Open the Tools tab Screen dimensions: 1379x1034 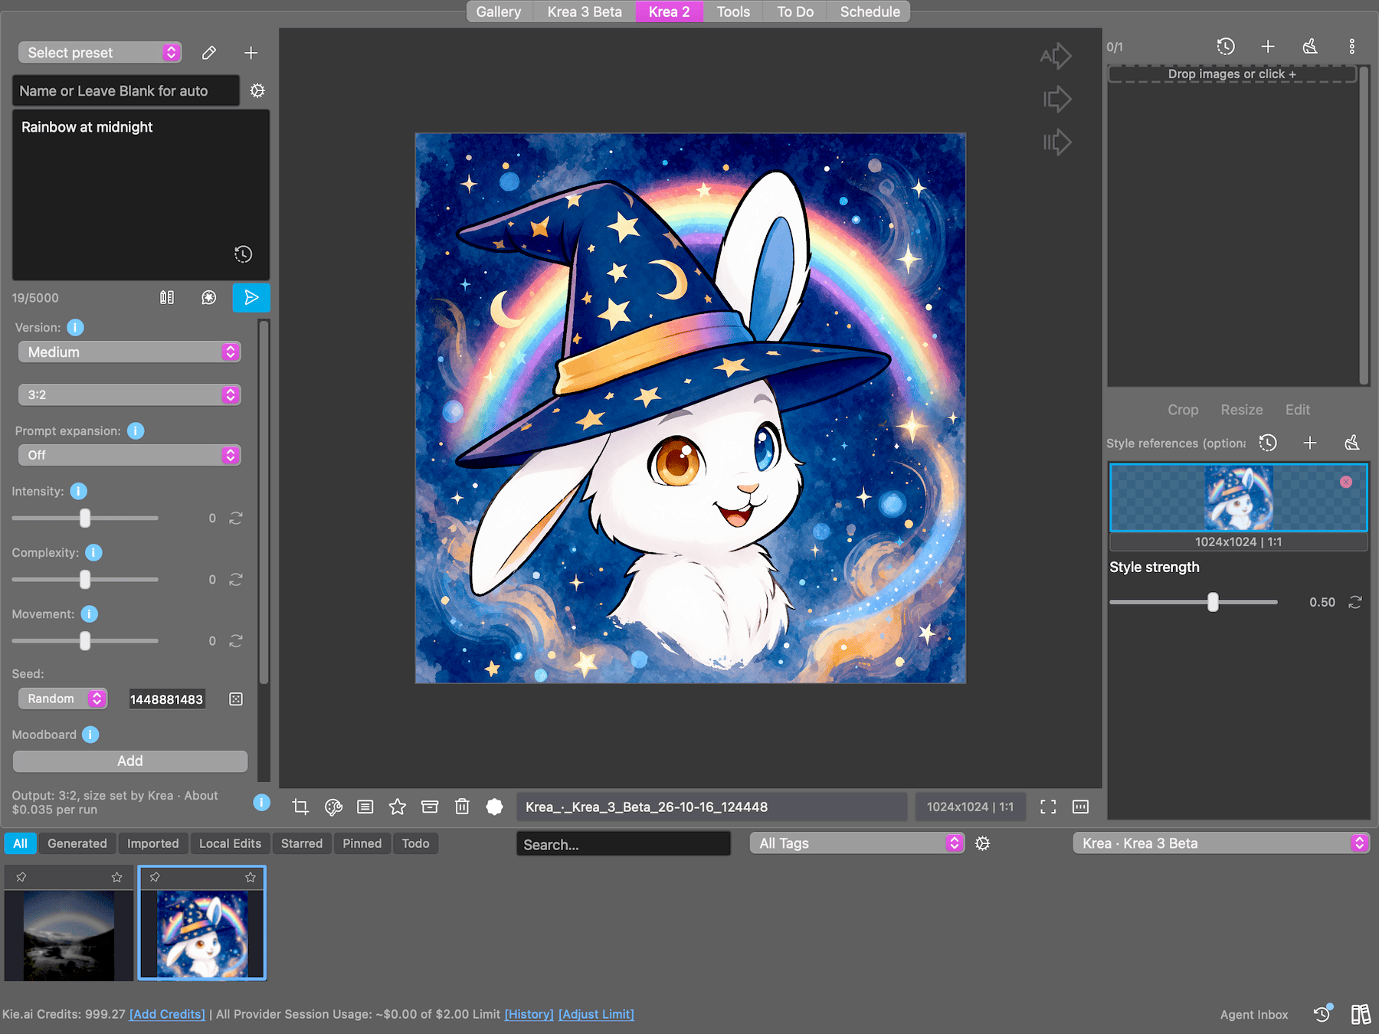(x=733, y=11)
